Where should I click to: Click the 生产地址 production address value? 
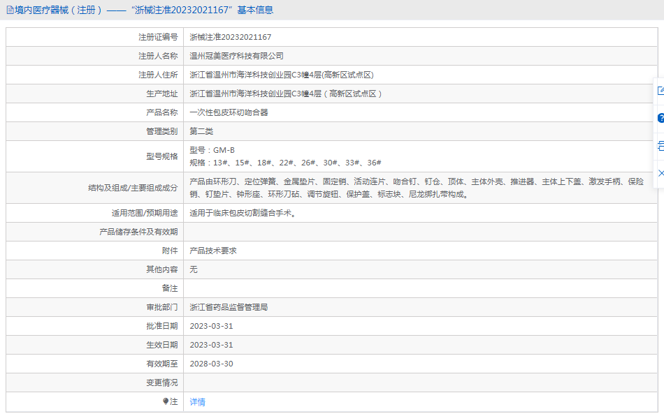coord(286,94)
